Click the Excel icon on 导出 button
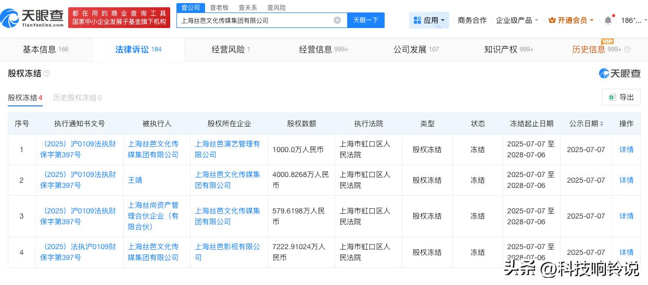Viewport: 648px width, 285px height. click(613, 97)
